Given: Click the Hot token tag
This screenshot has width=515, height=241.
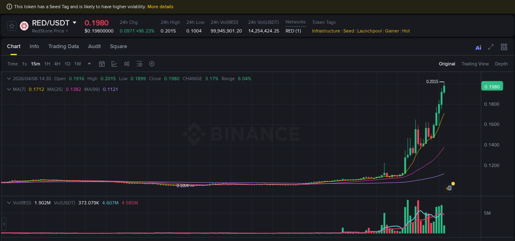Looking at the screenshot, I should (x=406, y=31).
